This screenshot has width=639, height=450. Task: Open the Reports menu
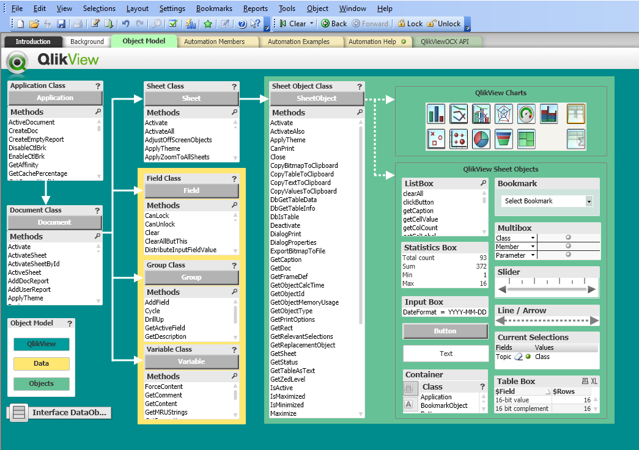[256, 9]
